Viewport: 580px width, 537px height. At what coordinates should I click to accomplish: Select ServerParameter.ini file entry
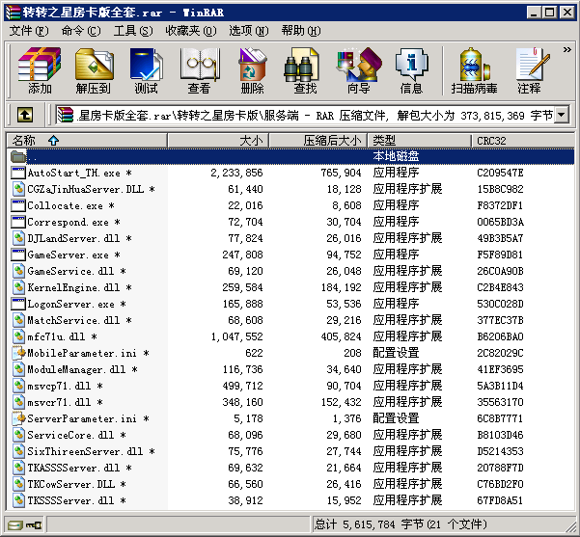81,419
